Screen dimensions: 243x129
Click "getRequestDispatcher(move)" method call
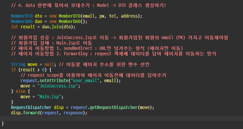click(x=121, y=107)
